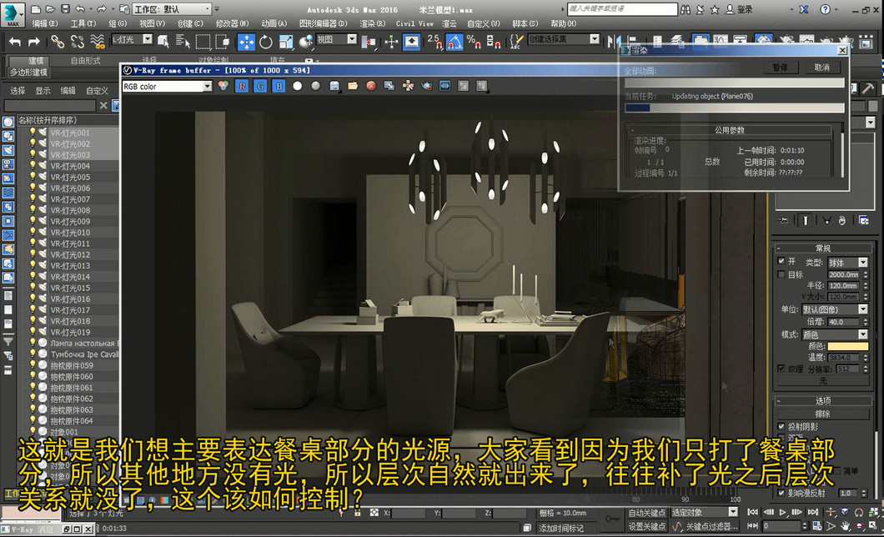Open the 渲染(R) menu
The image size is (884, 537).
coord(373,23)
